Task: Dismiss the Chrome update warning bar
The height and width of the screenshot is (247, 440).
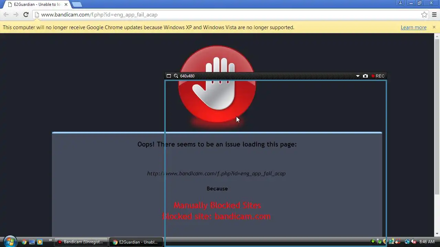Action: click(434, 27)
